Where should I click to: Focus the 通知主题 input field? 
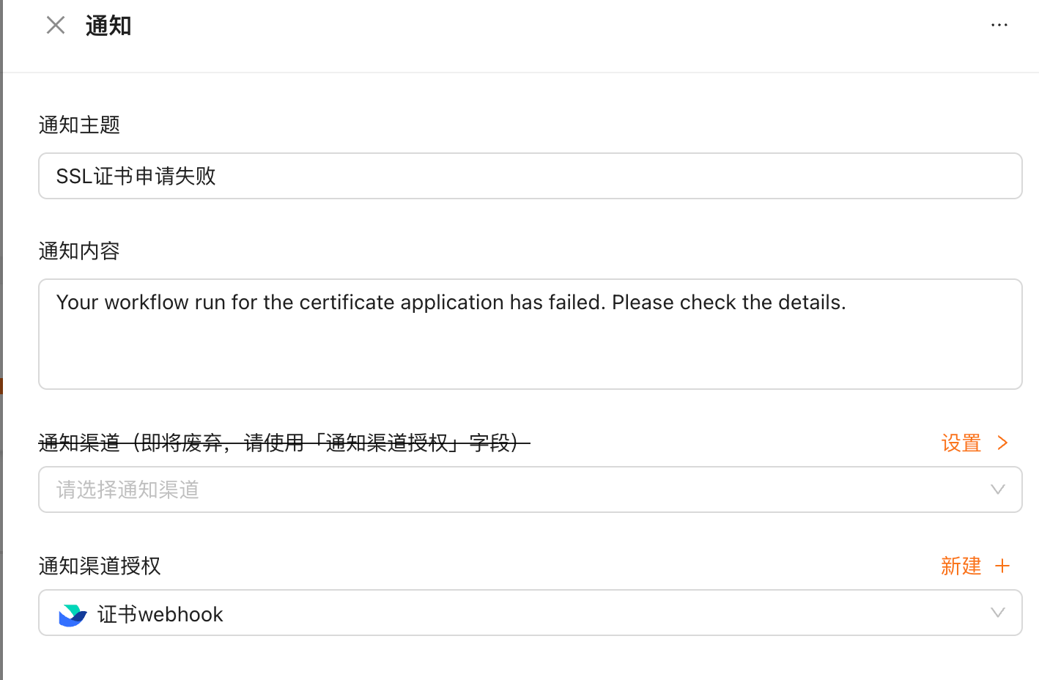pyautogui.click(x=530, y=176)
